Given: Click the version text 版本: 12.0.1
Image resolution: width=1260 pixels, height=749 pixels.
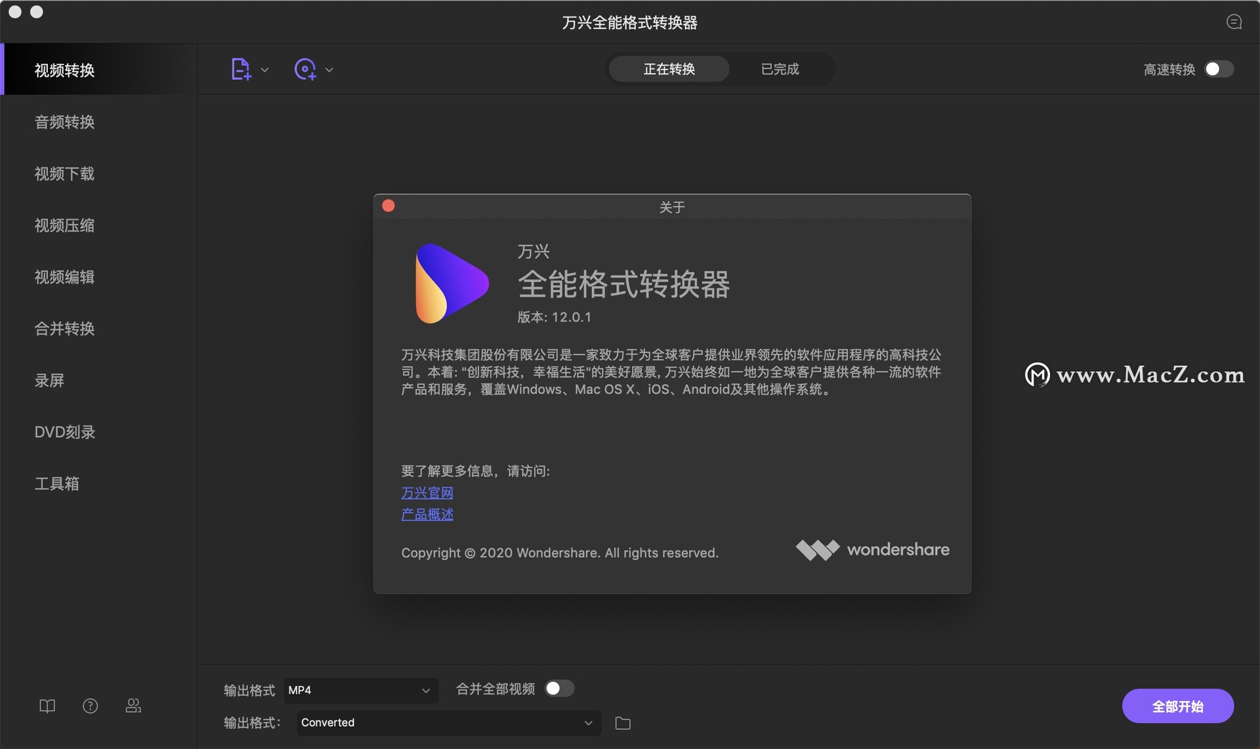Looking at the screenshot, I should (554, 317).
